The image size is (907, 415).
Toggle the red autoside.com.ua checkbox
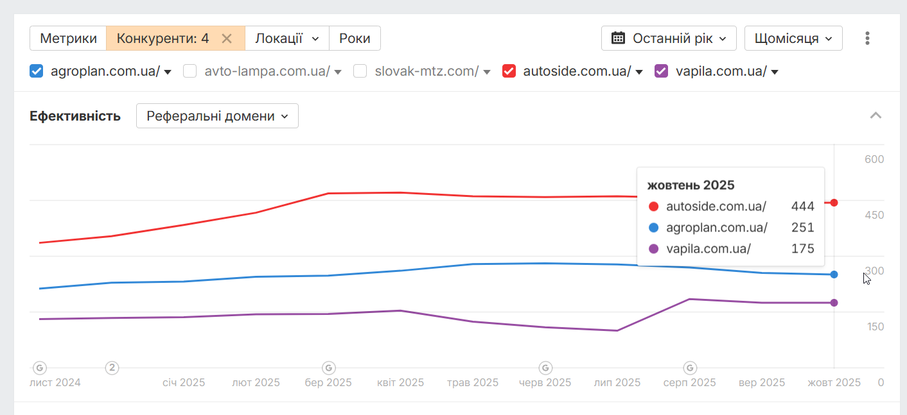pyautogui.click(x=509, y=71)
